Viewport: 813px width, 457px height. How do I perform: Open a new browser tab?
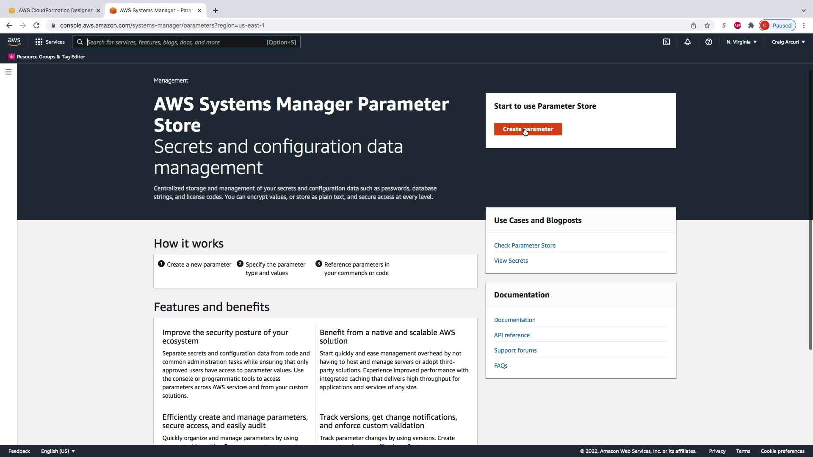coord(216,10)
